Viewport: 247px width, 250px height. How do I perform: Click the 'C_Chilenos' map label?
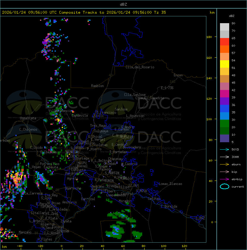pyautogui.click(x=28, y=129)
